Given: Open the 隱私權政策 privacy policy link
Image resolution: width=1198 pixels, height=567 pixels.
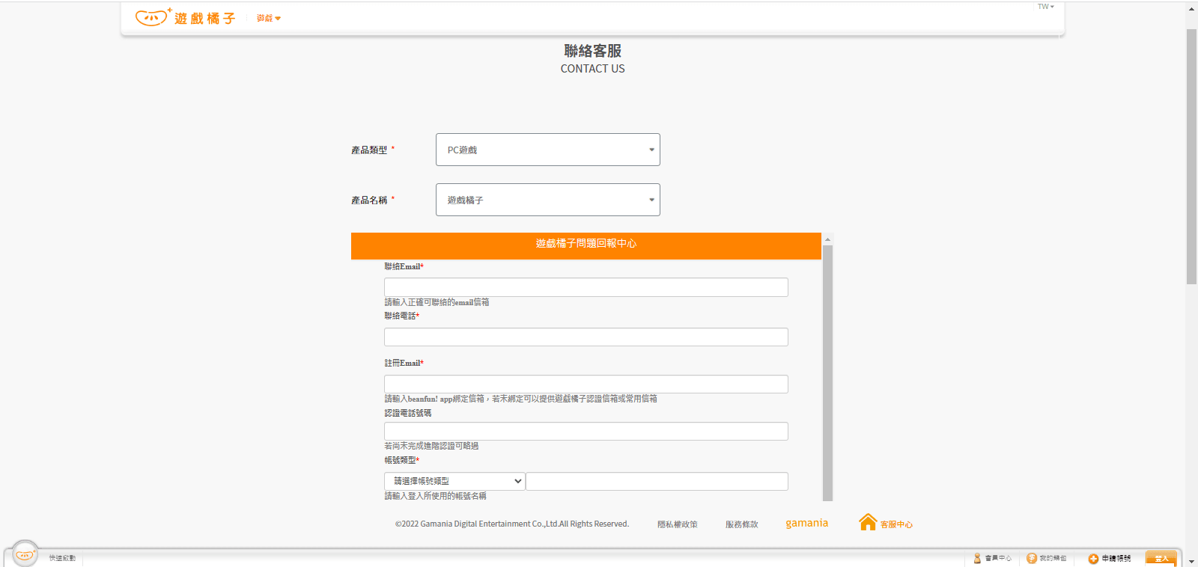Looking at the screenshot, I should pos(677,524).
